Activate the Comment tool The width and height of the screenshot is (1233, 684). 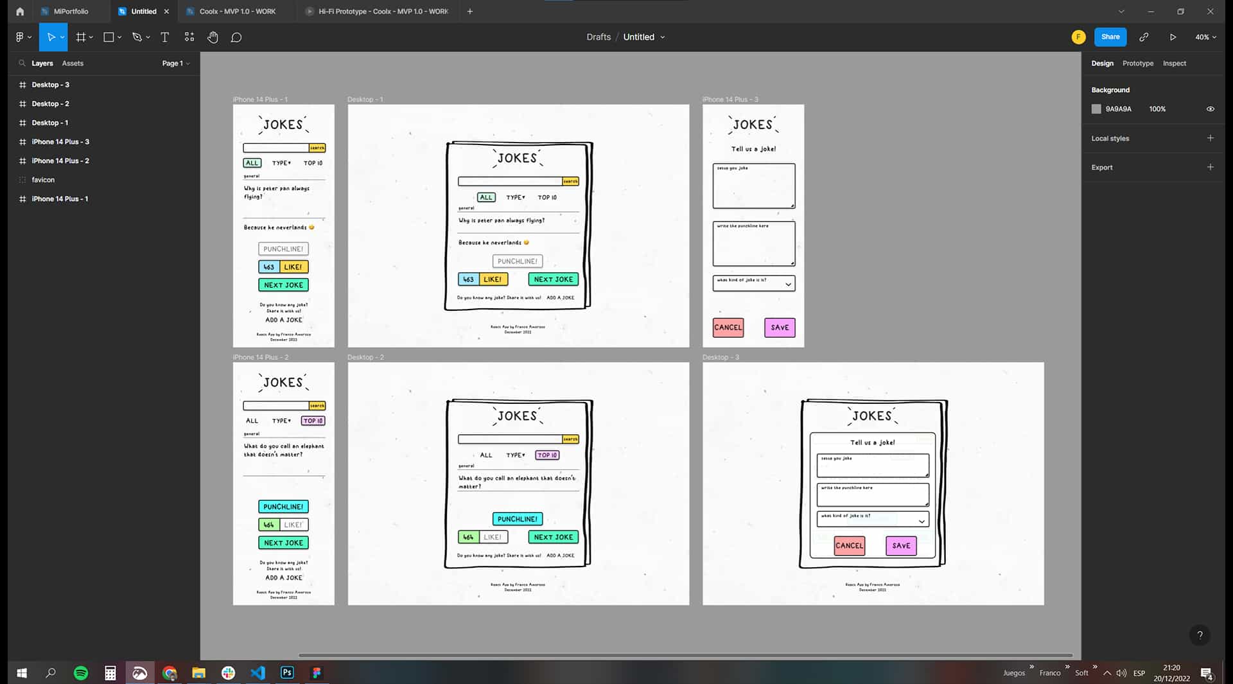click(236, 37)
